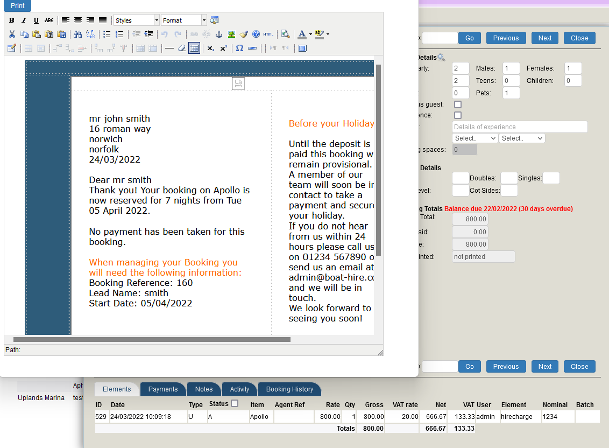Open the HTML source editor

coord(268,34)
